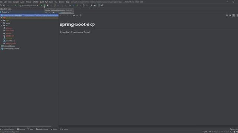The width and height of the screenshot is (238, 133).
Task: Switch to preview-only layout icon
Action: [x=234, y=16]
